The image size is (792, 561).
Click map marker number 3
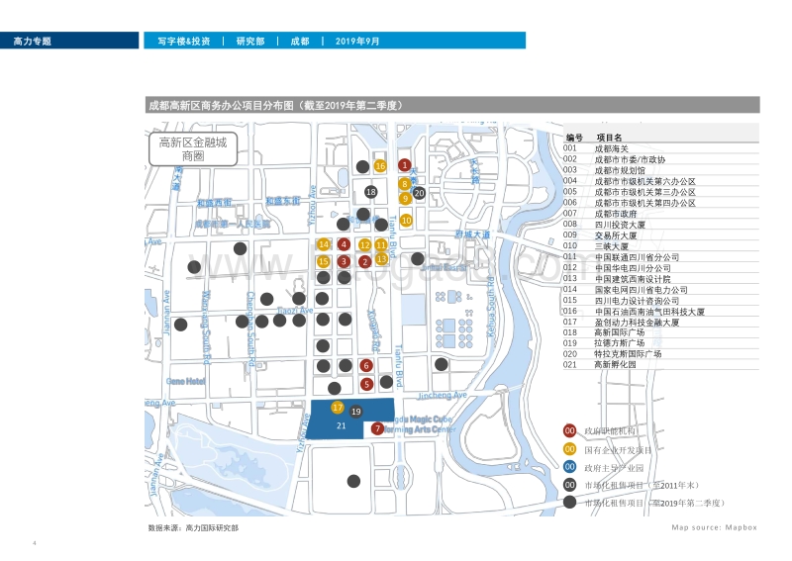[344, 261]
